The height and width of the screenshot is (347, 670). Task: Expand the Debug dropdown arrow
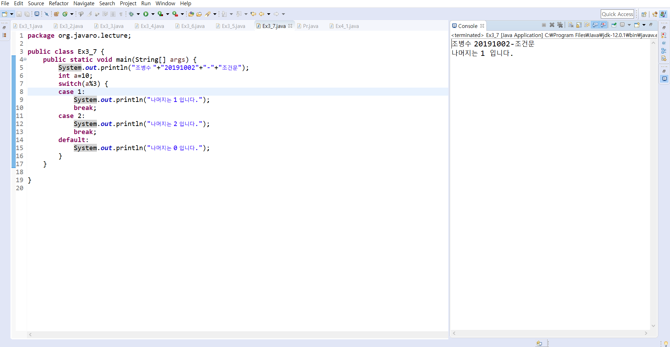pyautogui.click(x=138, y=14)
